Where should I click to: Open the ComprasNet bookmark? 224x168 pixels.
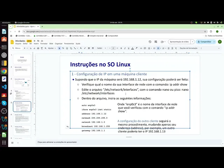pyautogui.click(x=112, y=36)
